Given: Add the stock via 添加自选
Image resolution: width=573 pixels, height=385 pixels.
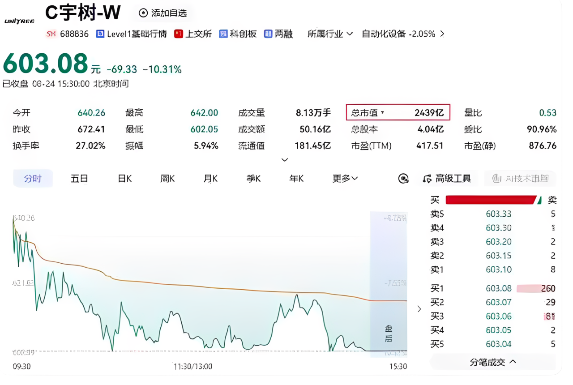Looking at the screenshot, I should coord(163,13).
